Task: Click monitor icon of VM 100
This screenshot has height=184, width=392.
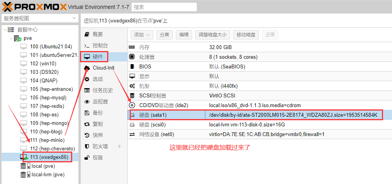Action: coord(24,46)
